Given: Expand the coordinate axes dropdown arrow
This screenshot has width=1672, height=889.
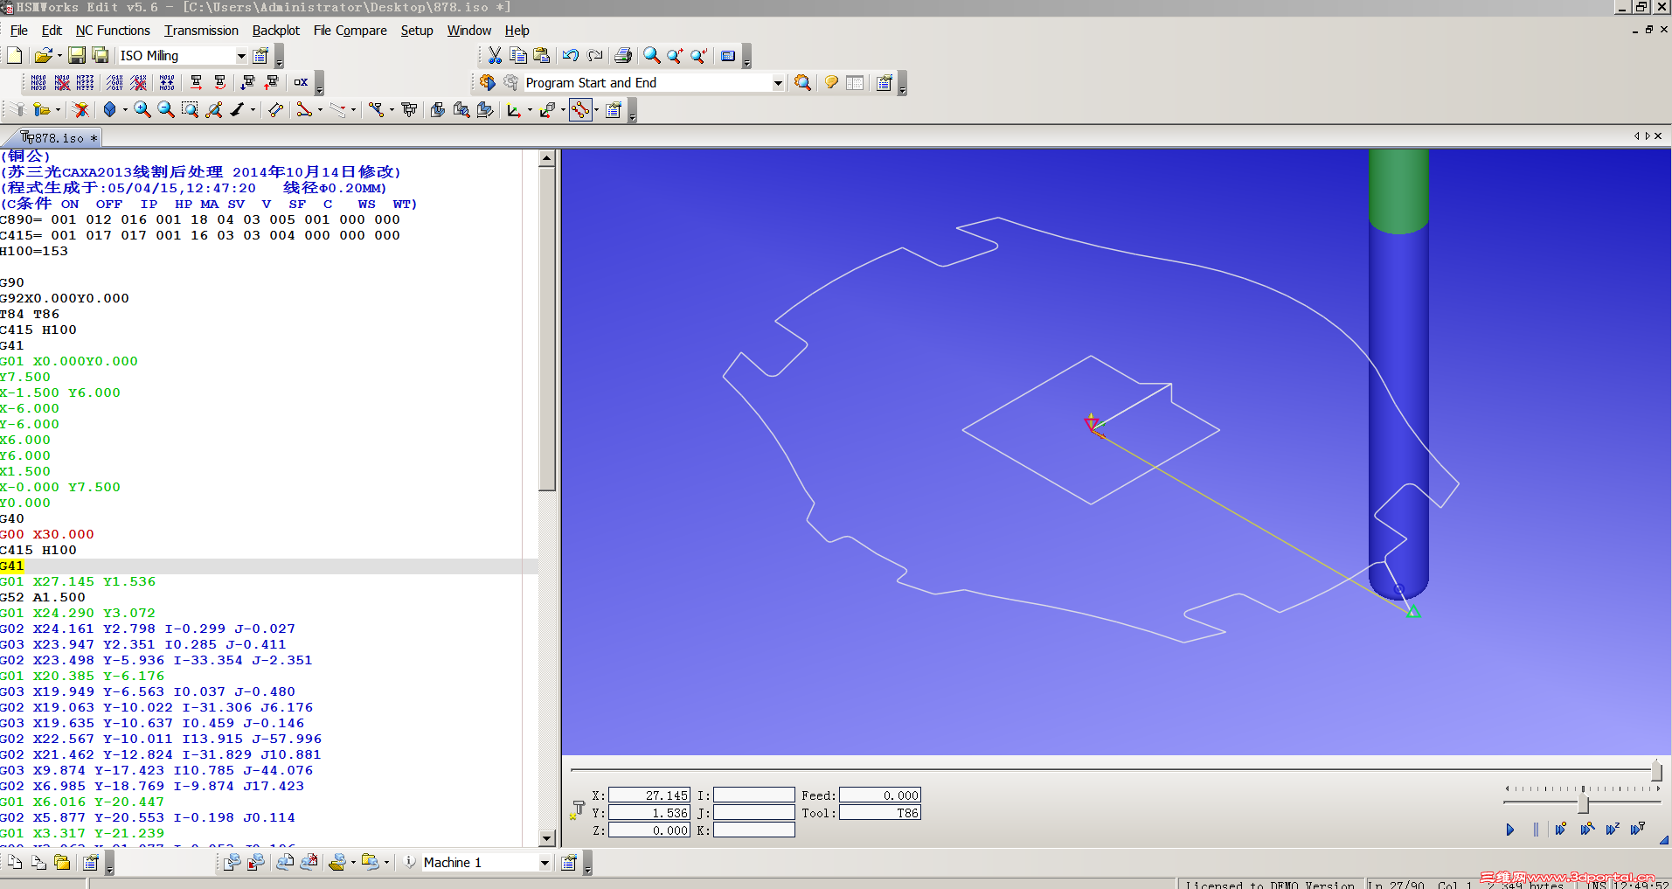Looking at the screenshot, I should (x=529, y=110).
